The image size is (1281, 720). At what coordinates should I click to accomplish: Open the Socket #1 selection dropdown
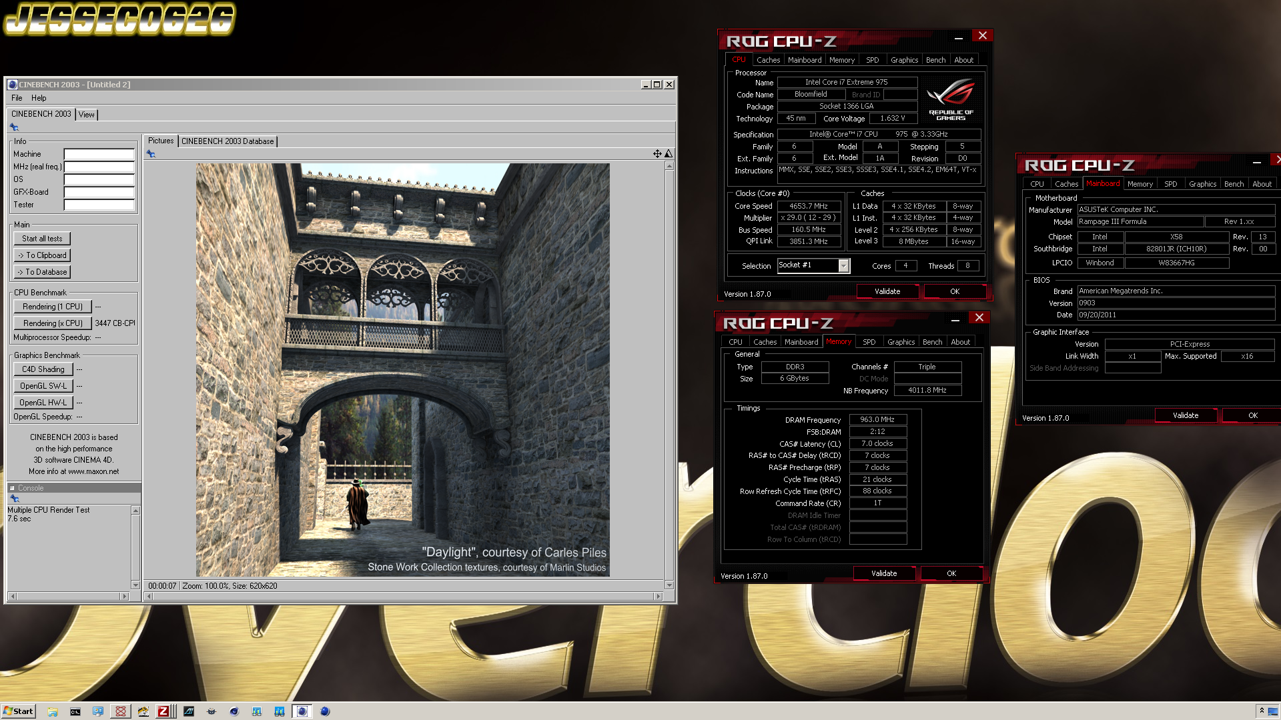pos(844,266)
